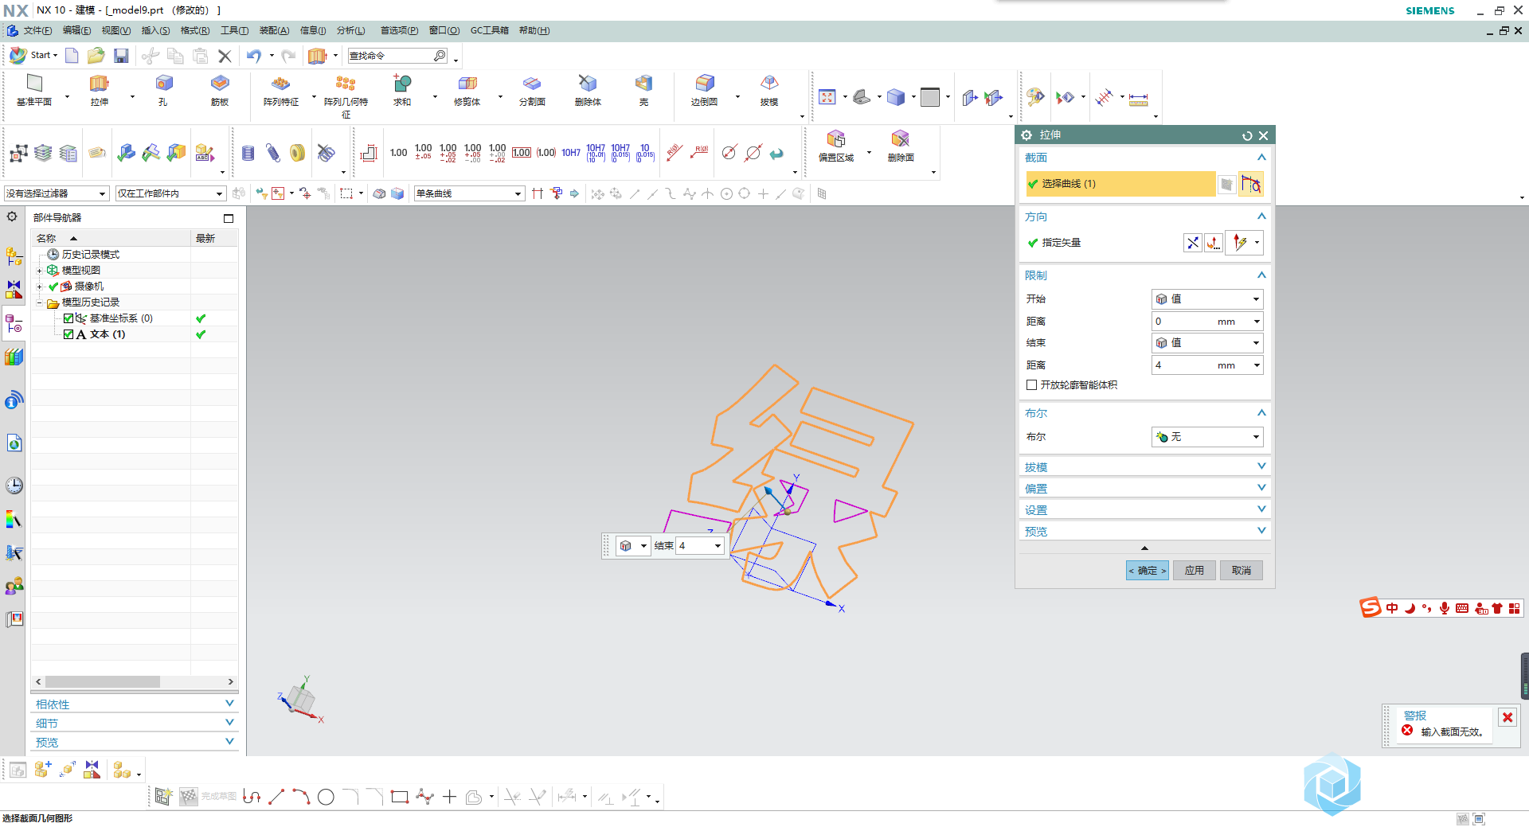This screenshot has width=1529, height=827.
Task: Open the 仅在工作部件内 scope dropdown
Action: point(170,193)
